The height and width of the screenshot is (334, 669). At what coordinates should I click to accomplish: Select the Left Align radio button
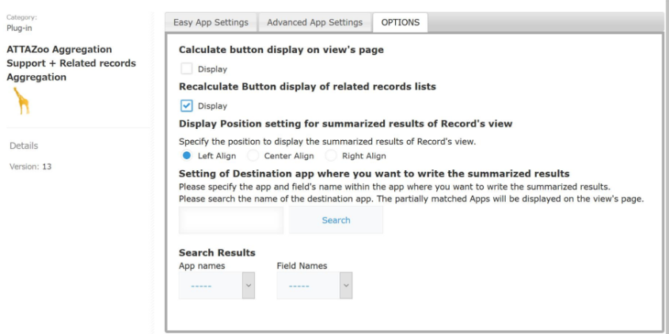click(x=187, y=156)
